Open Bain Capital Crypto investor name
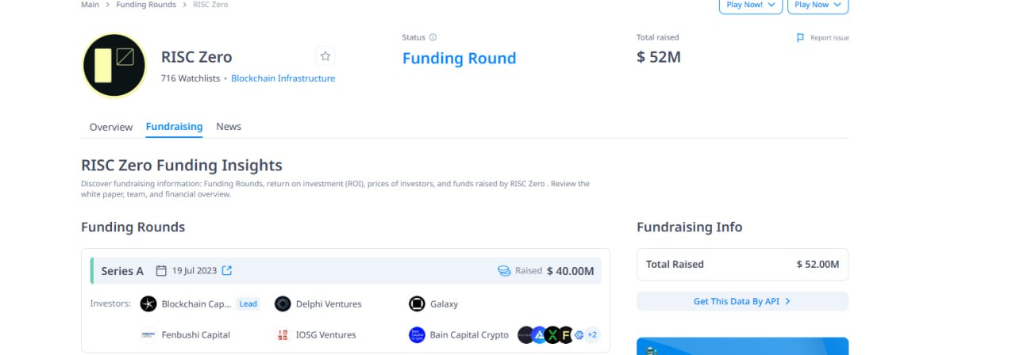The width and height of the screenshot is (1016, 355). pos(469,334)
